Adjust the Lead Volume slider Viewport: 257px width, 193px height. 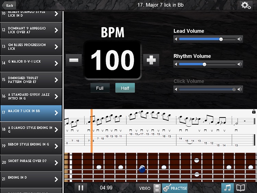pyautogui.click(x=208, y=39)
